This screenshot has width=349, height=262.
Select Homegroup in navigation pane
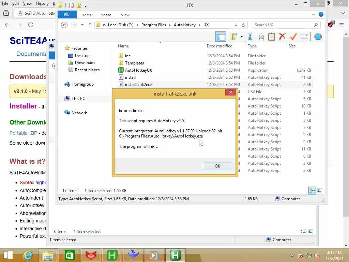coord(82,84)
